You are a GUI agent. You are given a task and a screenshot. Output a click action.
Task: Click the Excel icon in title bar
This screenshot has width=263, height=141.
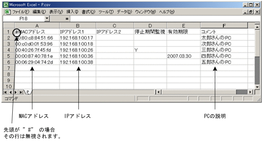pos(6,5)
